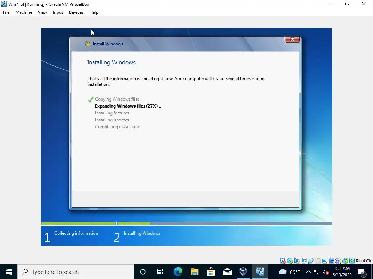Click the 'Copying Windows files' step
The height and width of the screenshot is (279, 373).
(x=117, y=99)
